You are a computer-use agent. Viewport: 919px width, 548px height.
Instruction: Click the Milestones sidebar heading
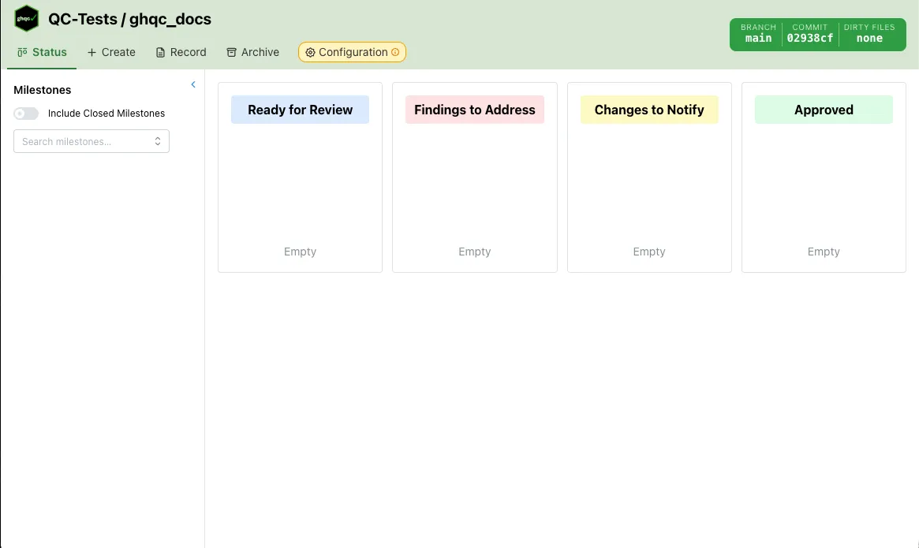[x=43, y=90]
